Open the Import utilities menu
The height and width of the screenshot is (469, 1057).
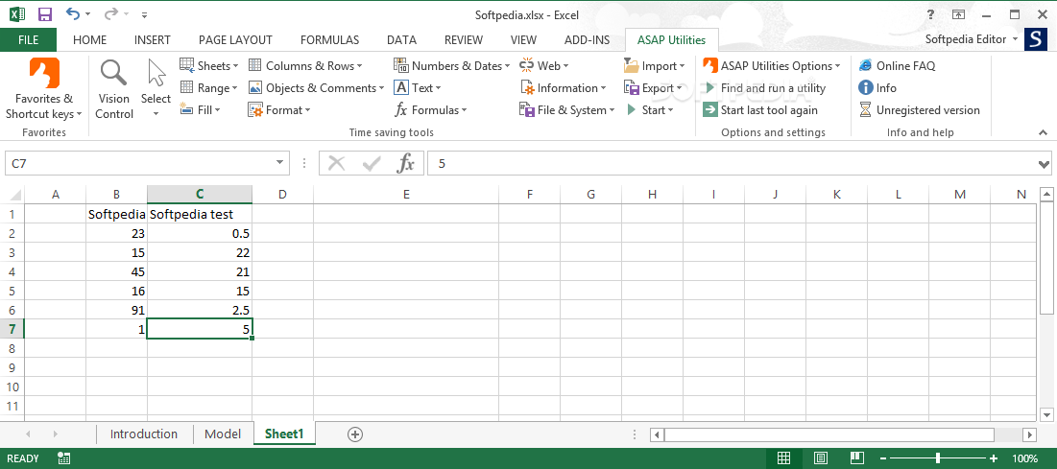click(655, 66)
